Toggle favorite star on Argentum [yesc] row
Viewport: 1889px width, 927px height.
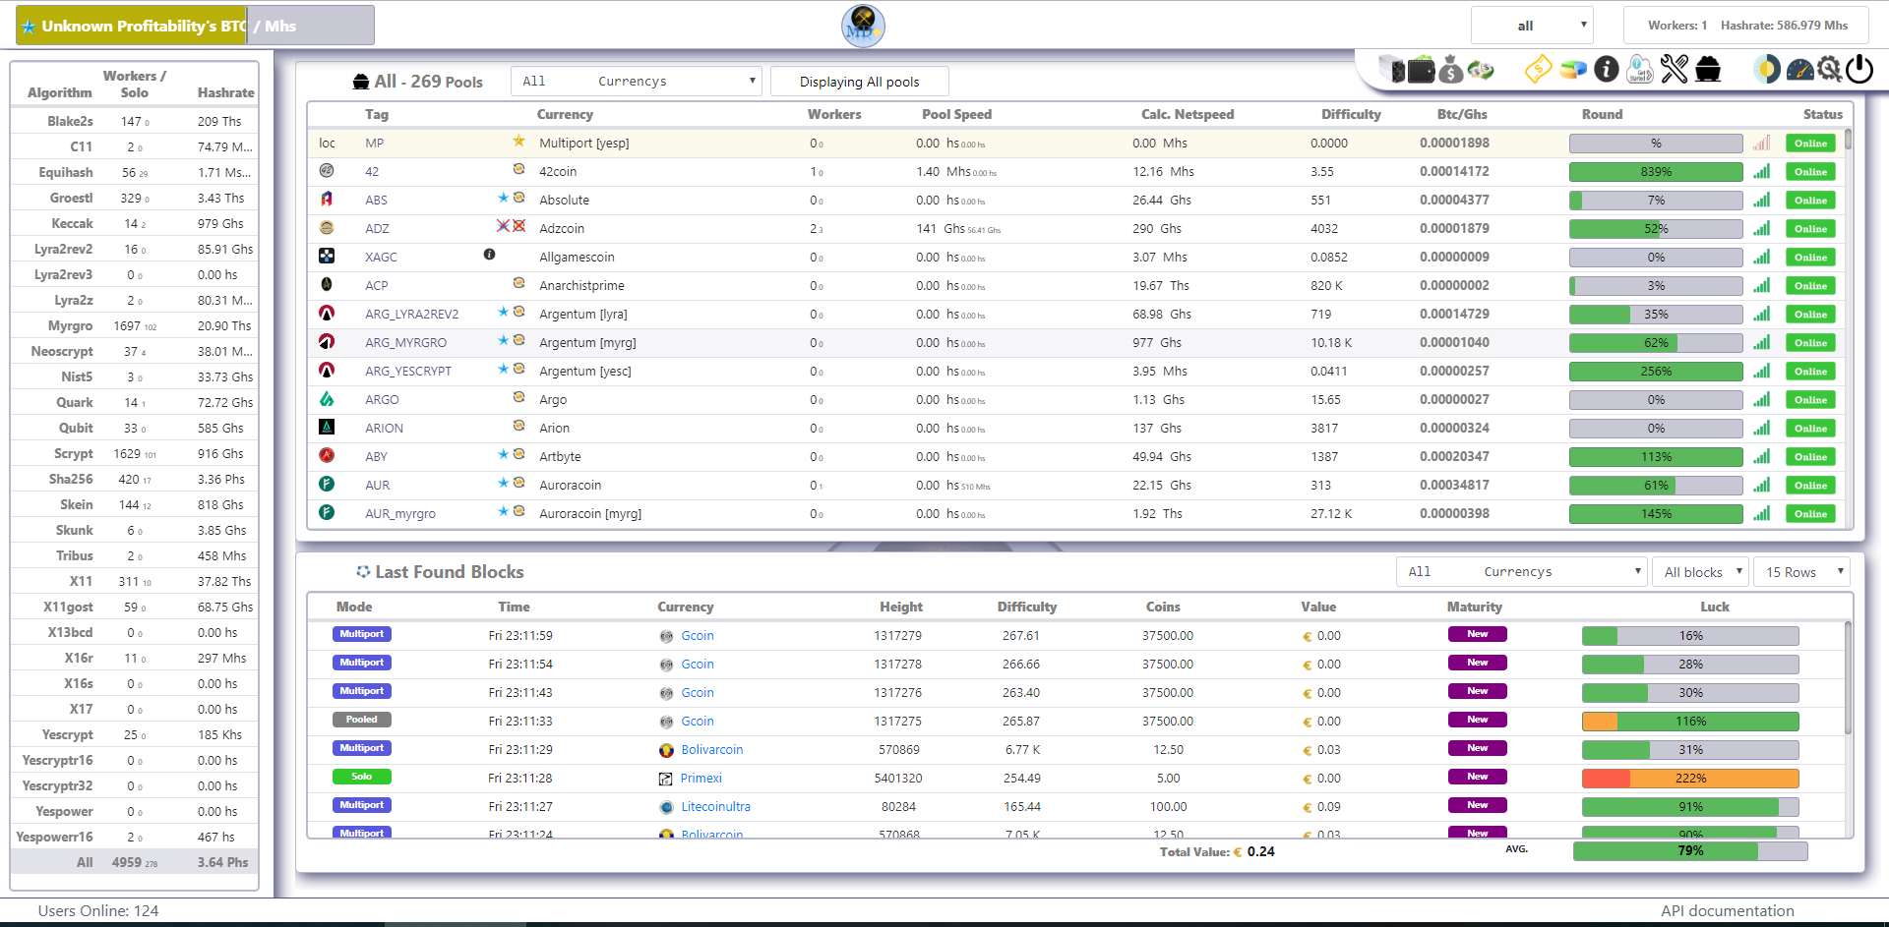click(x=503, y=369)
